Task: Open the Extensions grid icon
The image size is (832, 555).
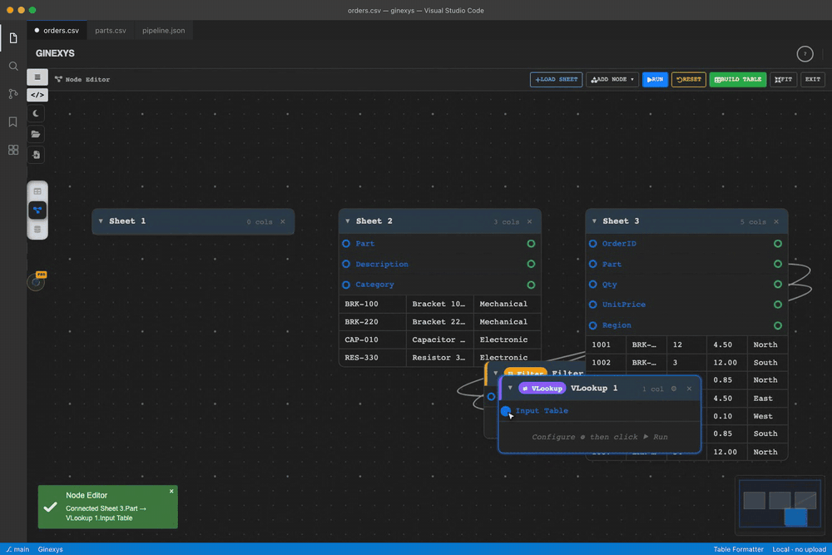Action: pyautogui.click(x=13, y=150)
